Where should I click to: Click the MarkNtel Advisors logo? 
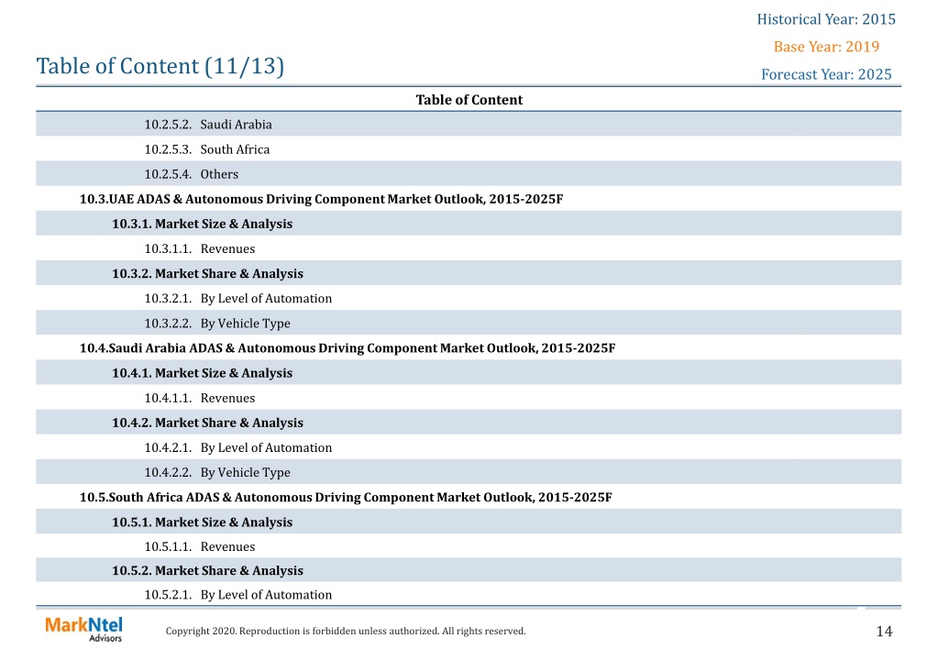point(83,629)
